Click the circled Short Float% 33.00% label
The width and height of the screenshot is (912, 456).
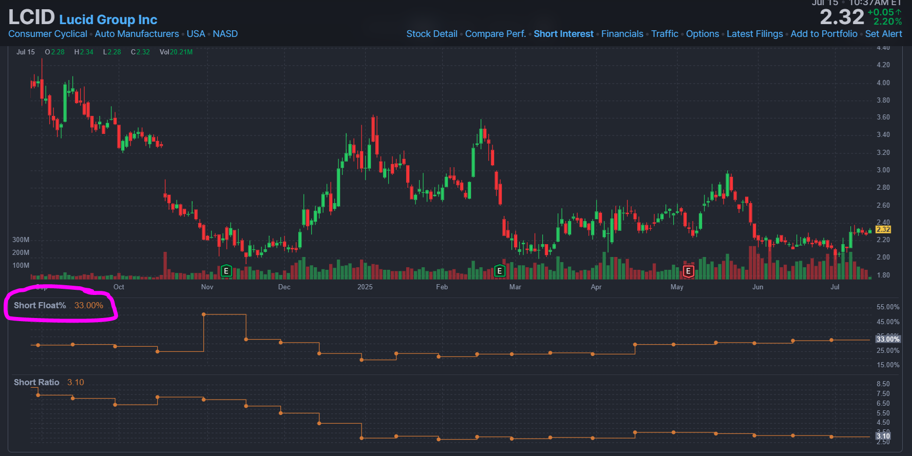tap(59, 305)
